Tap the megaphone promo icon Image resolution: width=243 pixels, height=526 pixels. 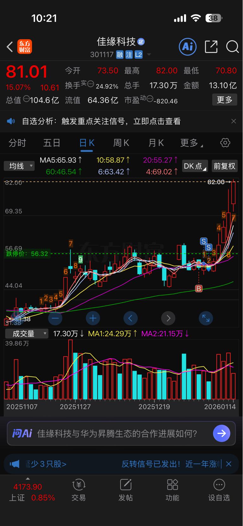point(15,464)
